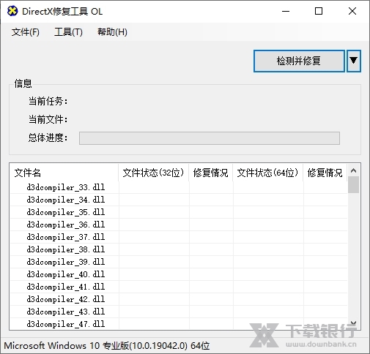Select the d3dcompiler_34.dll row
This screenshot has height=354, width=370.
click(x=179, y=200)
